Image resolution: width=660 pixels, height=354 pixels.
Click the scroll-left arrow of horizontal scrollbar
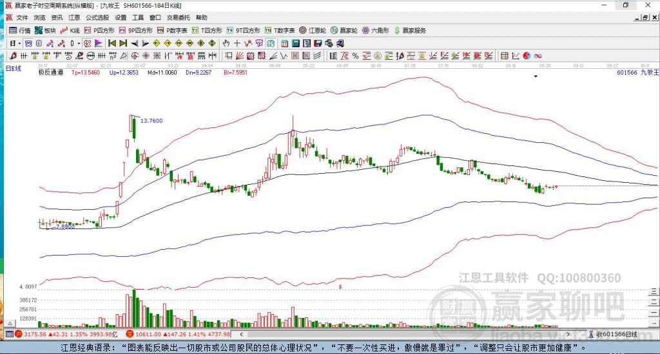coord(241,334)
